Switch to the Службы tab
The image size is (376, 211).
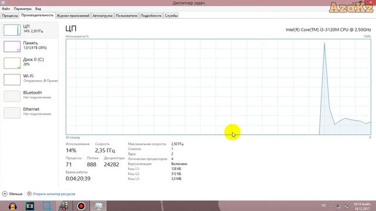click(171, 16)
